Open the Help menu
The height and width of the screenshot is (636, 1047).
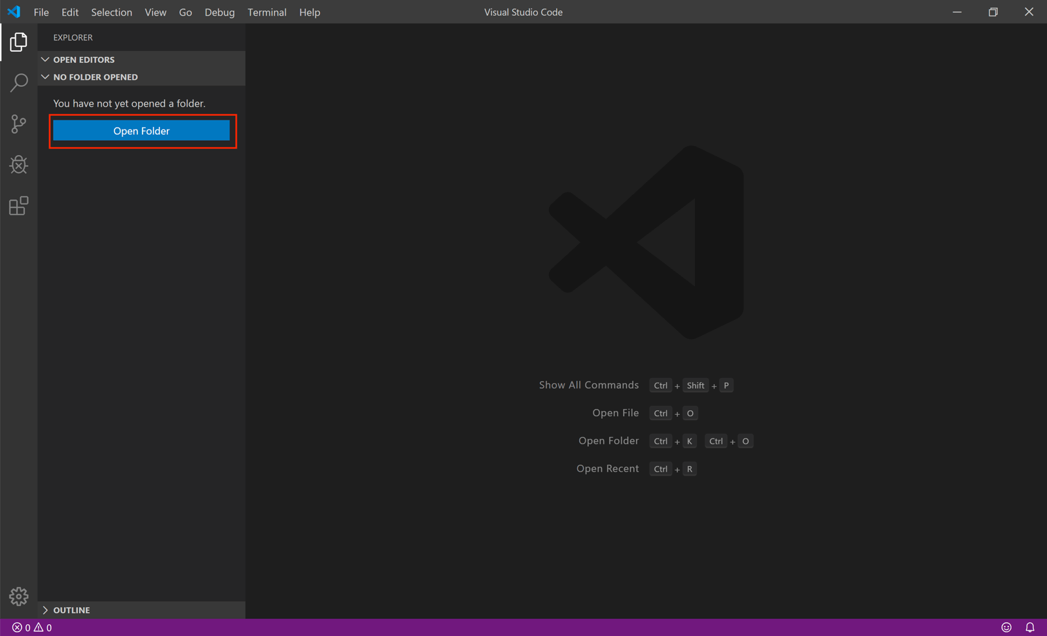(310, 12)
